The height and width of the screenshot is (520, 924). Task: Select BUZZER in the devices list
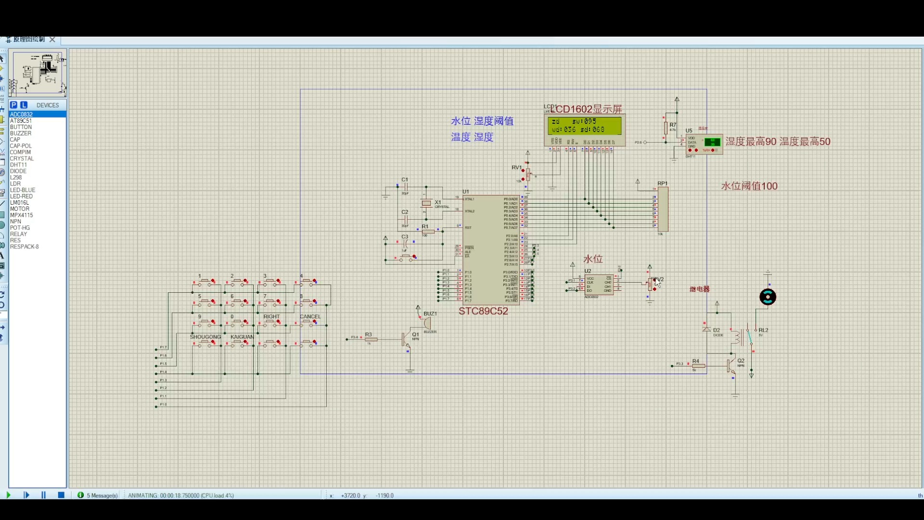37,133
